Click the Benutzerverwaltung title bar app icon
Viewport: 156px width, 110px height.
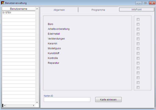click(3, 3)
